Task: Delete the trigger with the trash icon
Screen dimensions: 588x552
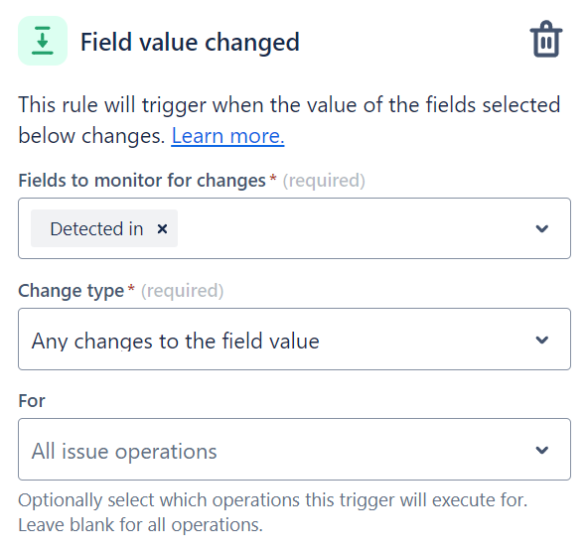Action: click(x=546, y=39)
